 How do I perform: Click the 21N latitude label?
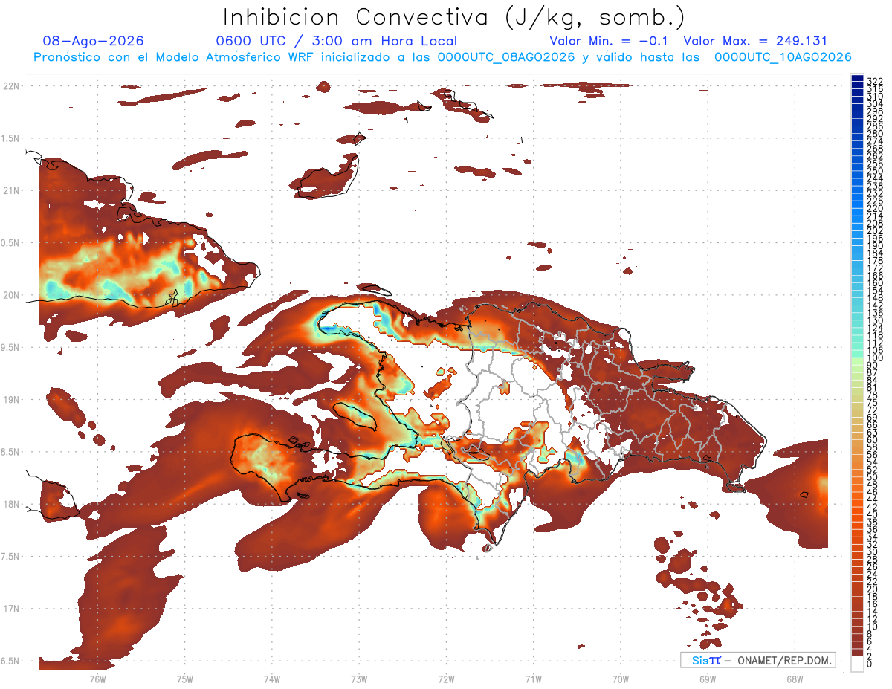(12, 190)
